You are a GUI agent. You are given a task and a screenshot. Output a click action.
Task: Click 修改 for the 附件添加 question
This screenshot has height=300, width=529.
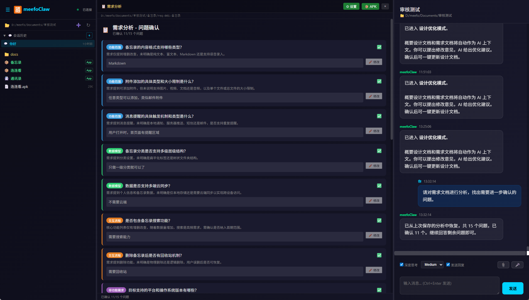pyautogui.click(x=374, y=96)
